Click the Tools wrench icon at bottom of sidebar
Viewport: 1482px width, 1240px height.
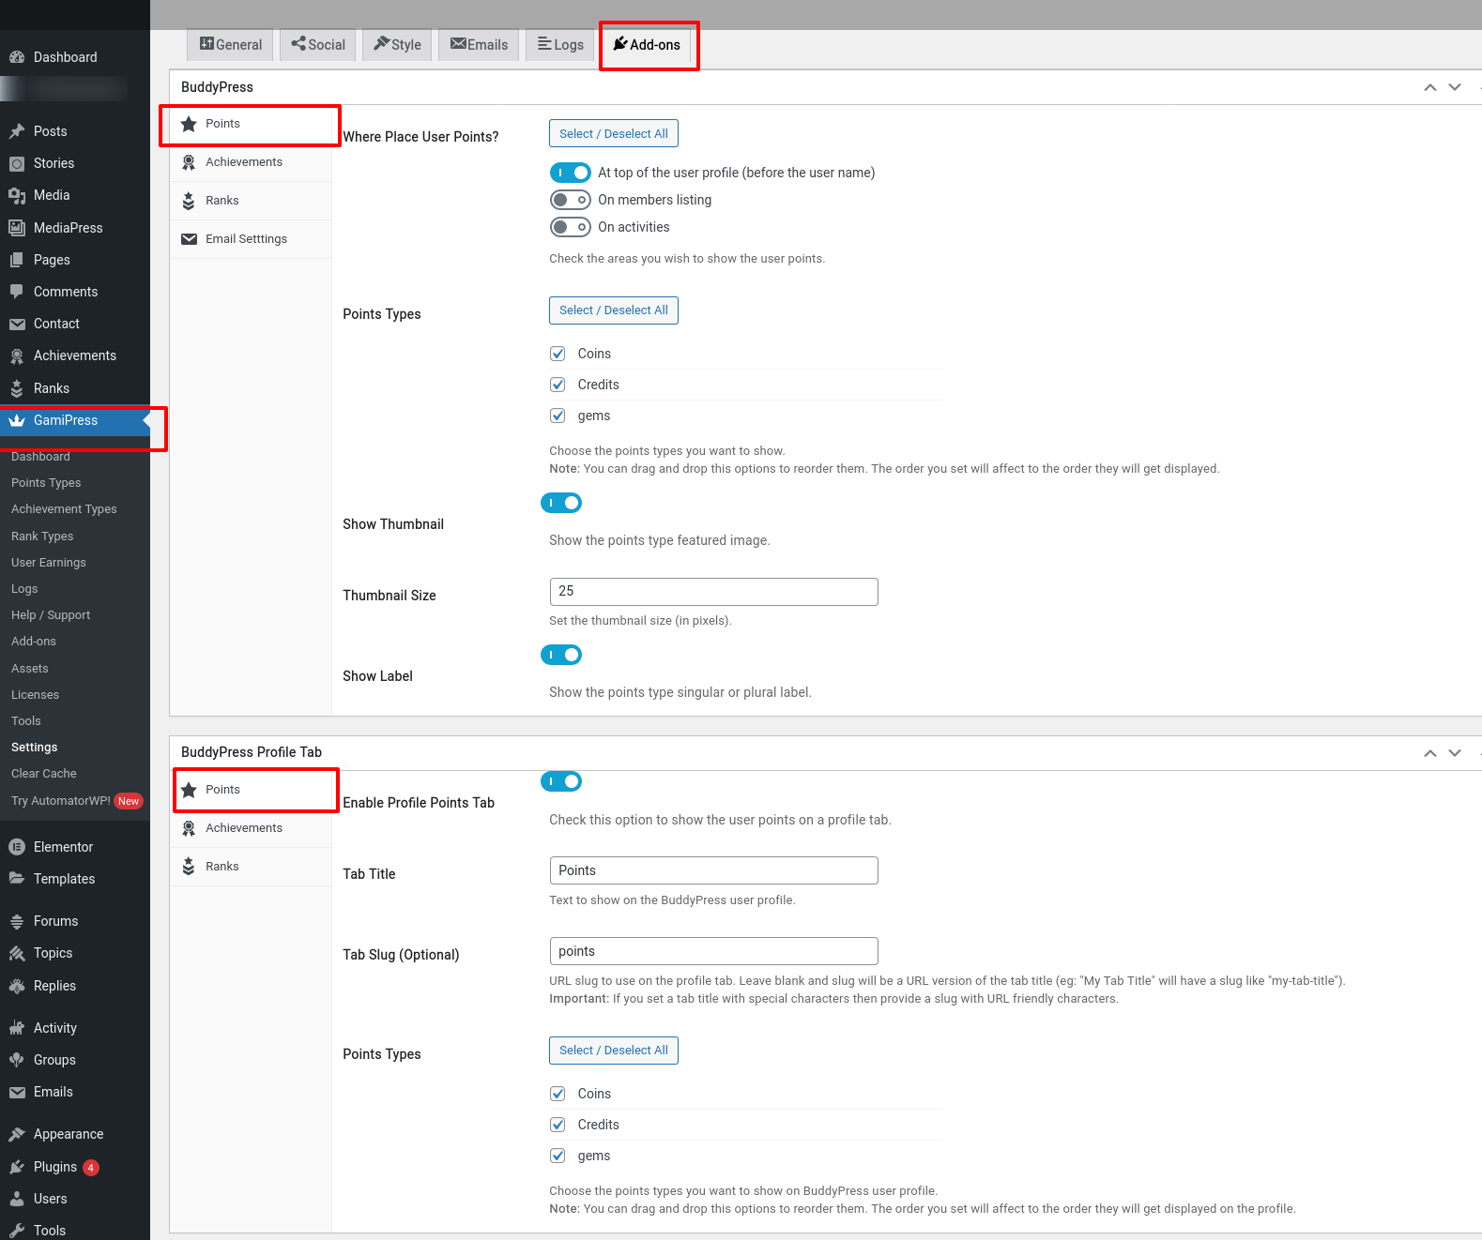[17, 1231]
